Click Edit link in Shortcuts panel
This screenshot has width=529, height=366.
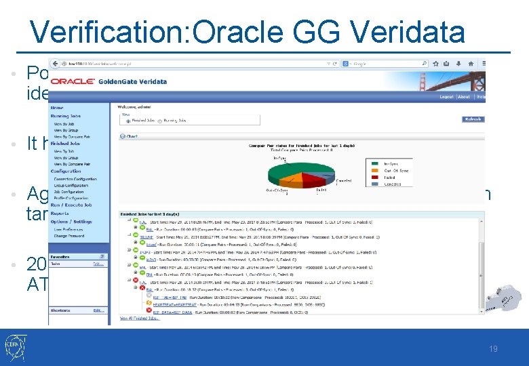click(x=98, y=310)
